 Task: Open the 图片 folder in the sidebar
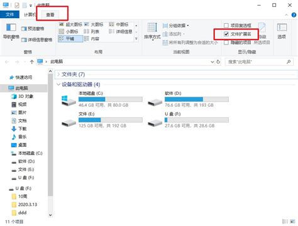(19, 112)
